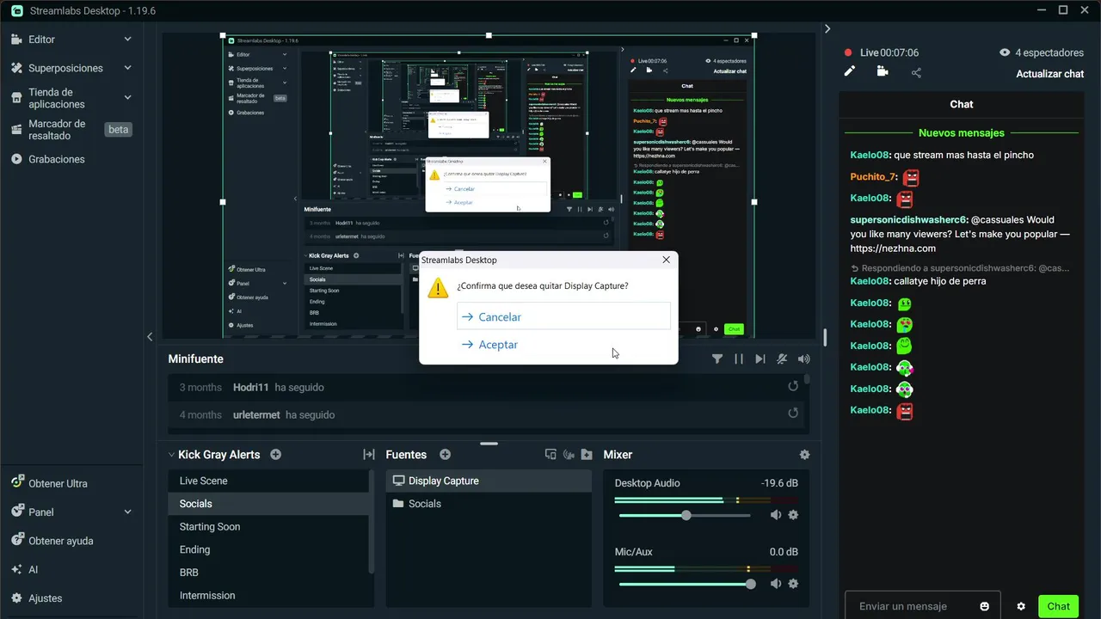Add a new source in Fuentes
Image resolution: width=1101 pixels, height=619 pixels.
point(446,455)
